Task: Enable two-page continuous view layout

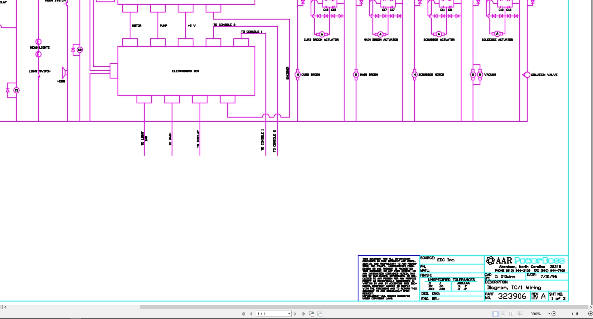Action: coord(520,314)
